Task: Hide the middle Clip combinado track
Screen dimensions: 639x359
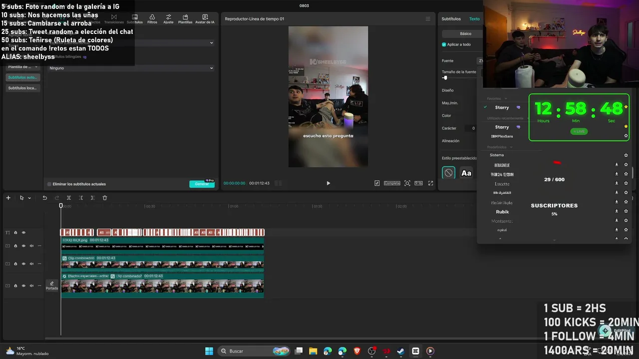Action: point(23,264)
